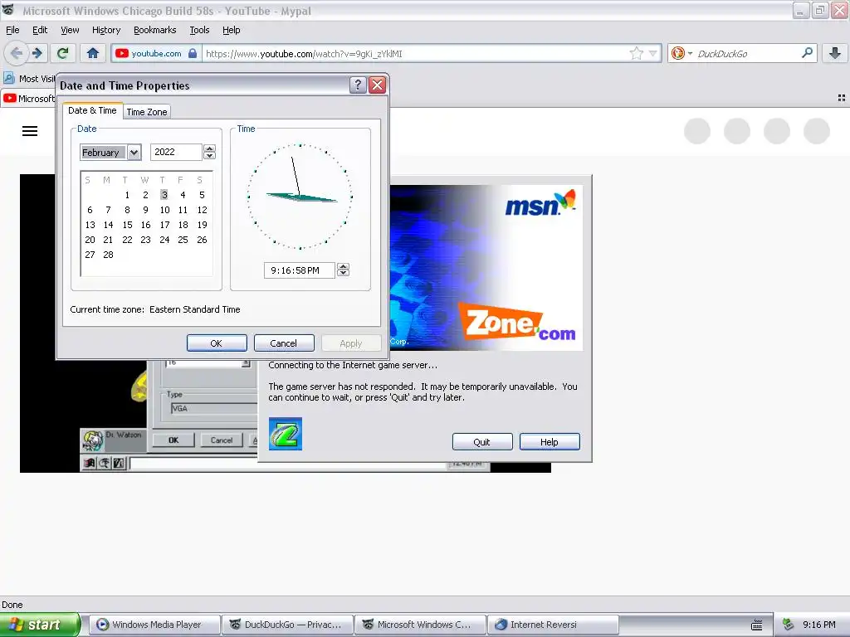Click Cancel in Date and Time Properties
The width and height of the screenshot is (850, 637).
point(284,343)
